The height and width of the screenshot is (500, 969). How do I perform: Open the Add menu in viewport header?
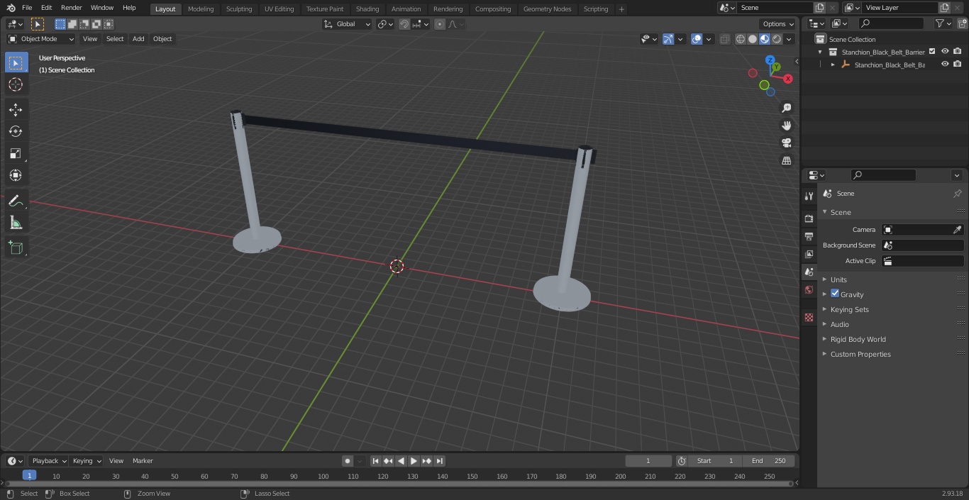click(138, 39)
